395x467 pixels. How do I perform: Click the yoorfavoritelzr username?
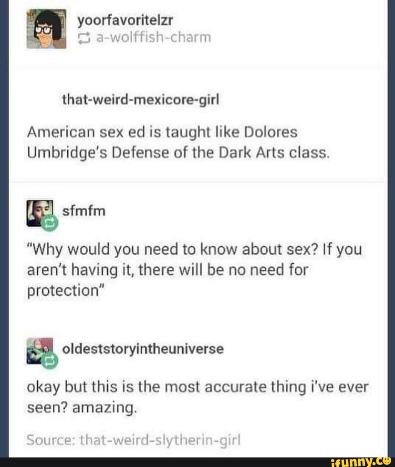click(125, 20)
